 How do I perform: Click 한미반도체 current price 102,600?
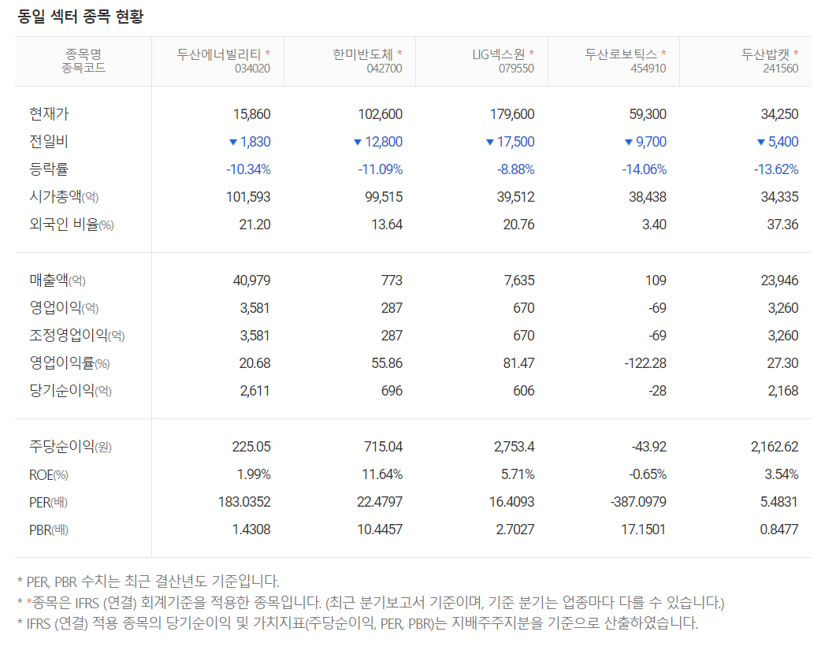(380, 114)
